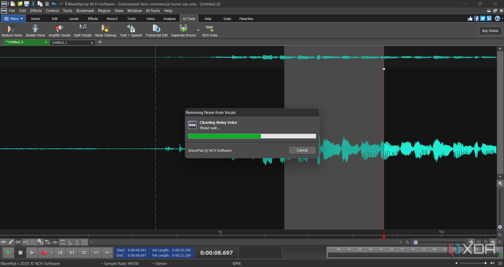This screenshot has width=504, height=267.
Task: Jump to the end of the audio
Action: tap(72, 253)
